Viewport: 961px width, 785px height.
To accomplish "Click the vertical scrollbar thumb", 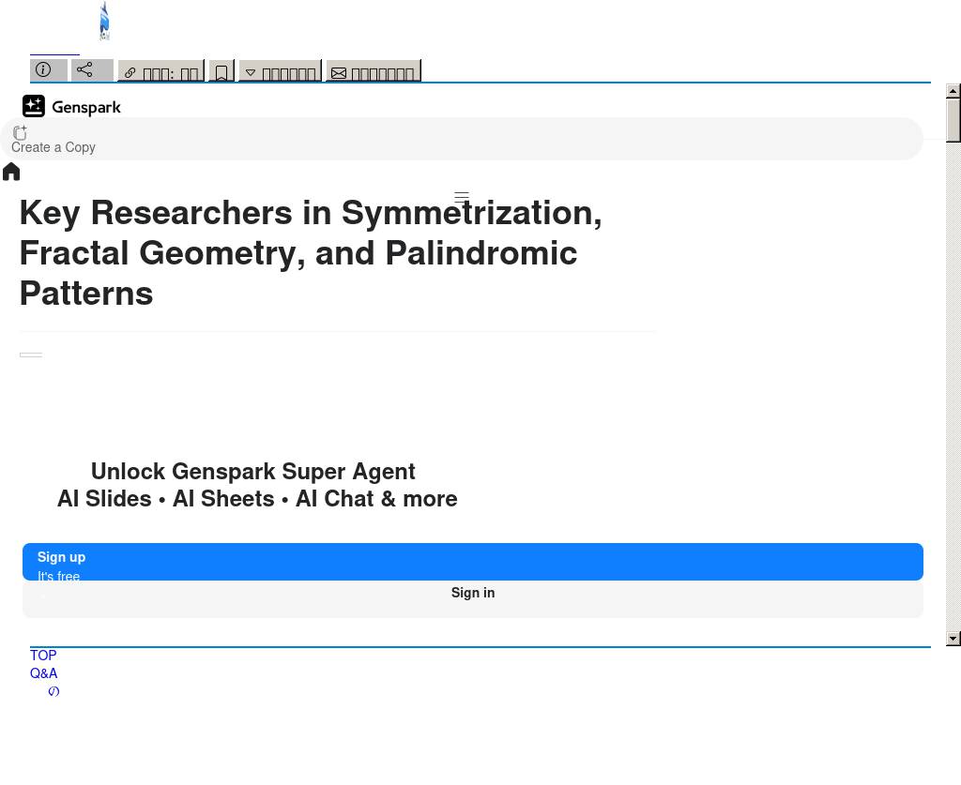I will (x=953, y=120).
